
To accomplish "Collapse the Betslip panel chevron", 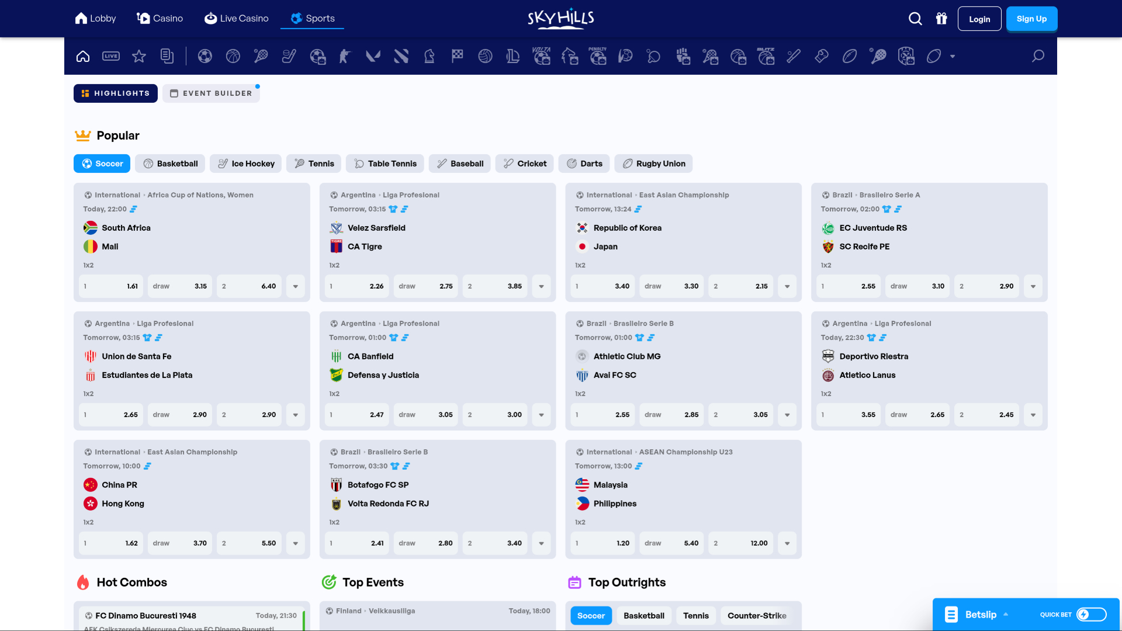I will [x=1006, y=614].
